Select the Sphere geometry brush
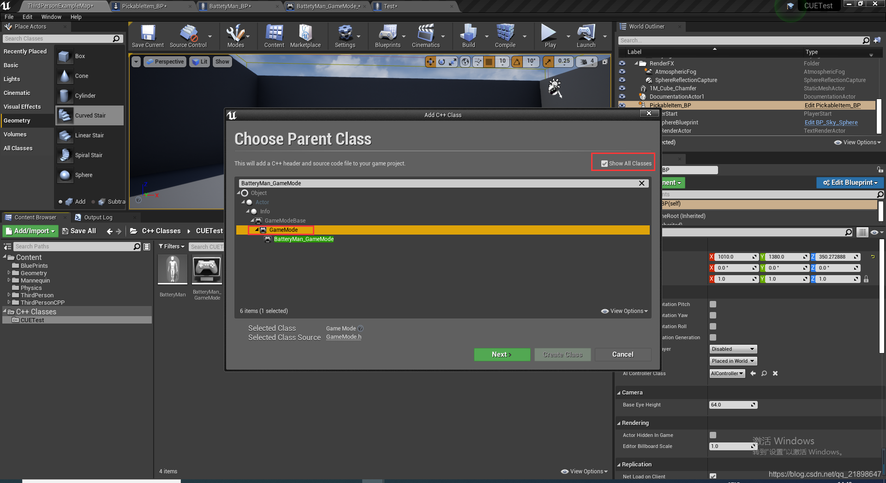 90,175
